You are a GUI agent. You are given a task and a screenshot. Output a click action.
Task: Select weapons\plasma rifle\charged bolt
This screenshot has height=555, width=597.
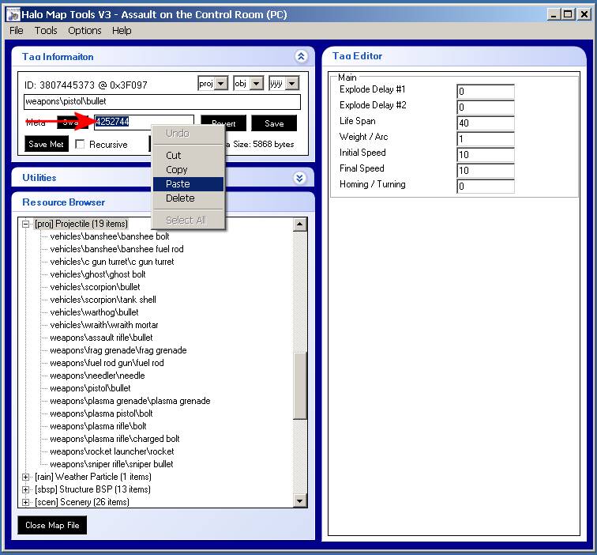click(x=115, y=439)
